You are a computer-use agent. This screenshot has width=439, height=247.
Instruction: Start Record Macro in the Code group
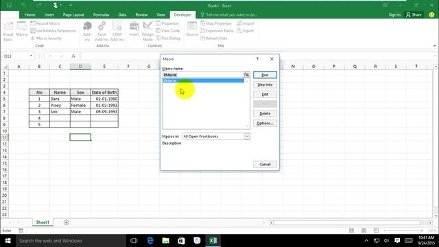[45, 23]
